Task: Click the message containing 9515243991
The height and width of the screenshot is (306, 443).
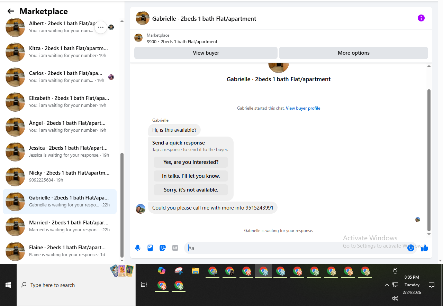Action: coord(213,208)
